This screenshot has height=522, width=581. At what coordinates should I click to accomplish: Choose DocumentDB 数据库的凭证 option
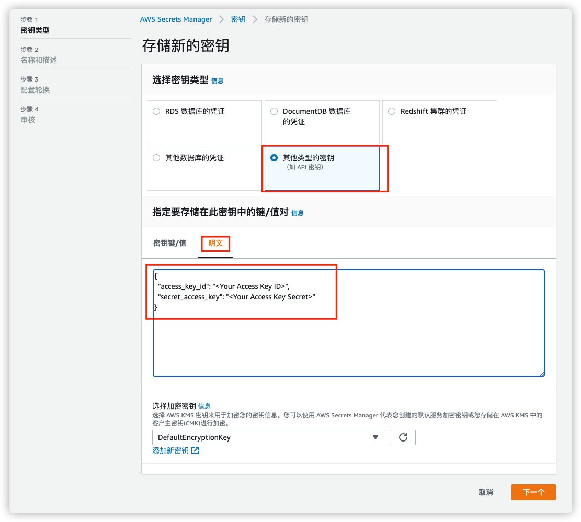point(274,111)
